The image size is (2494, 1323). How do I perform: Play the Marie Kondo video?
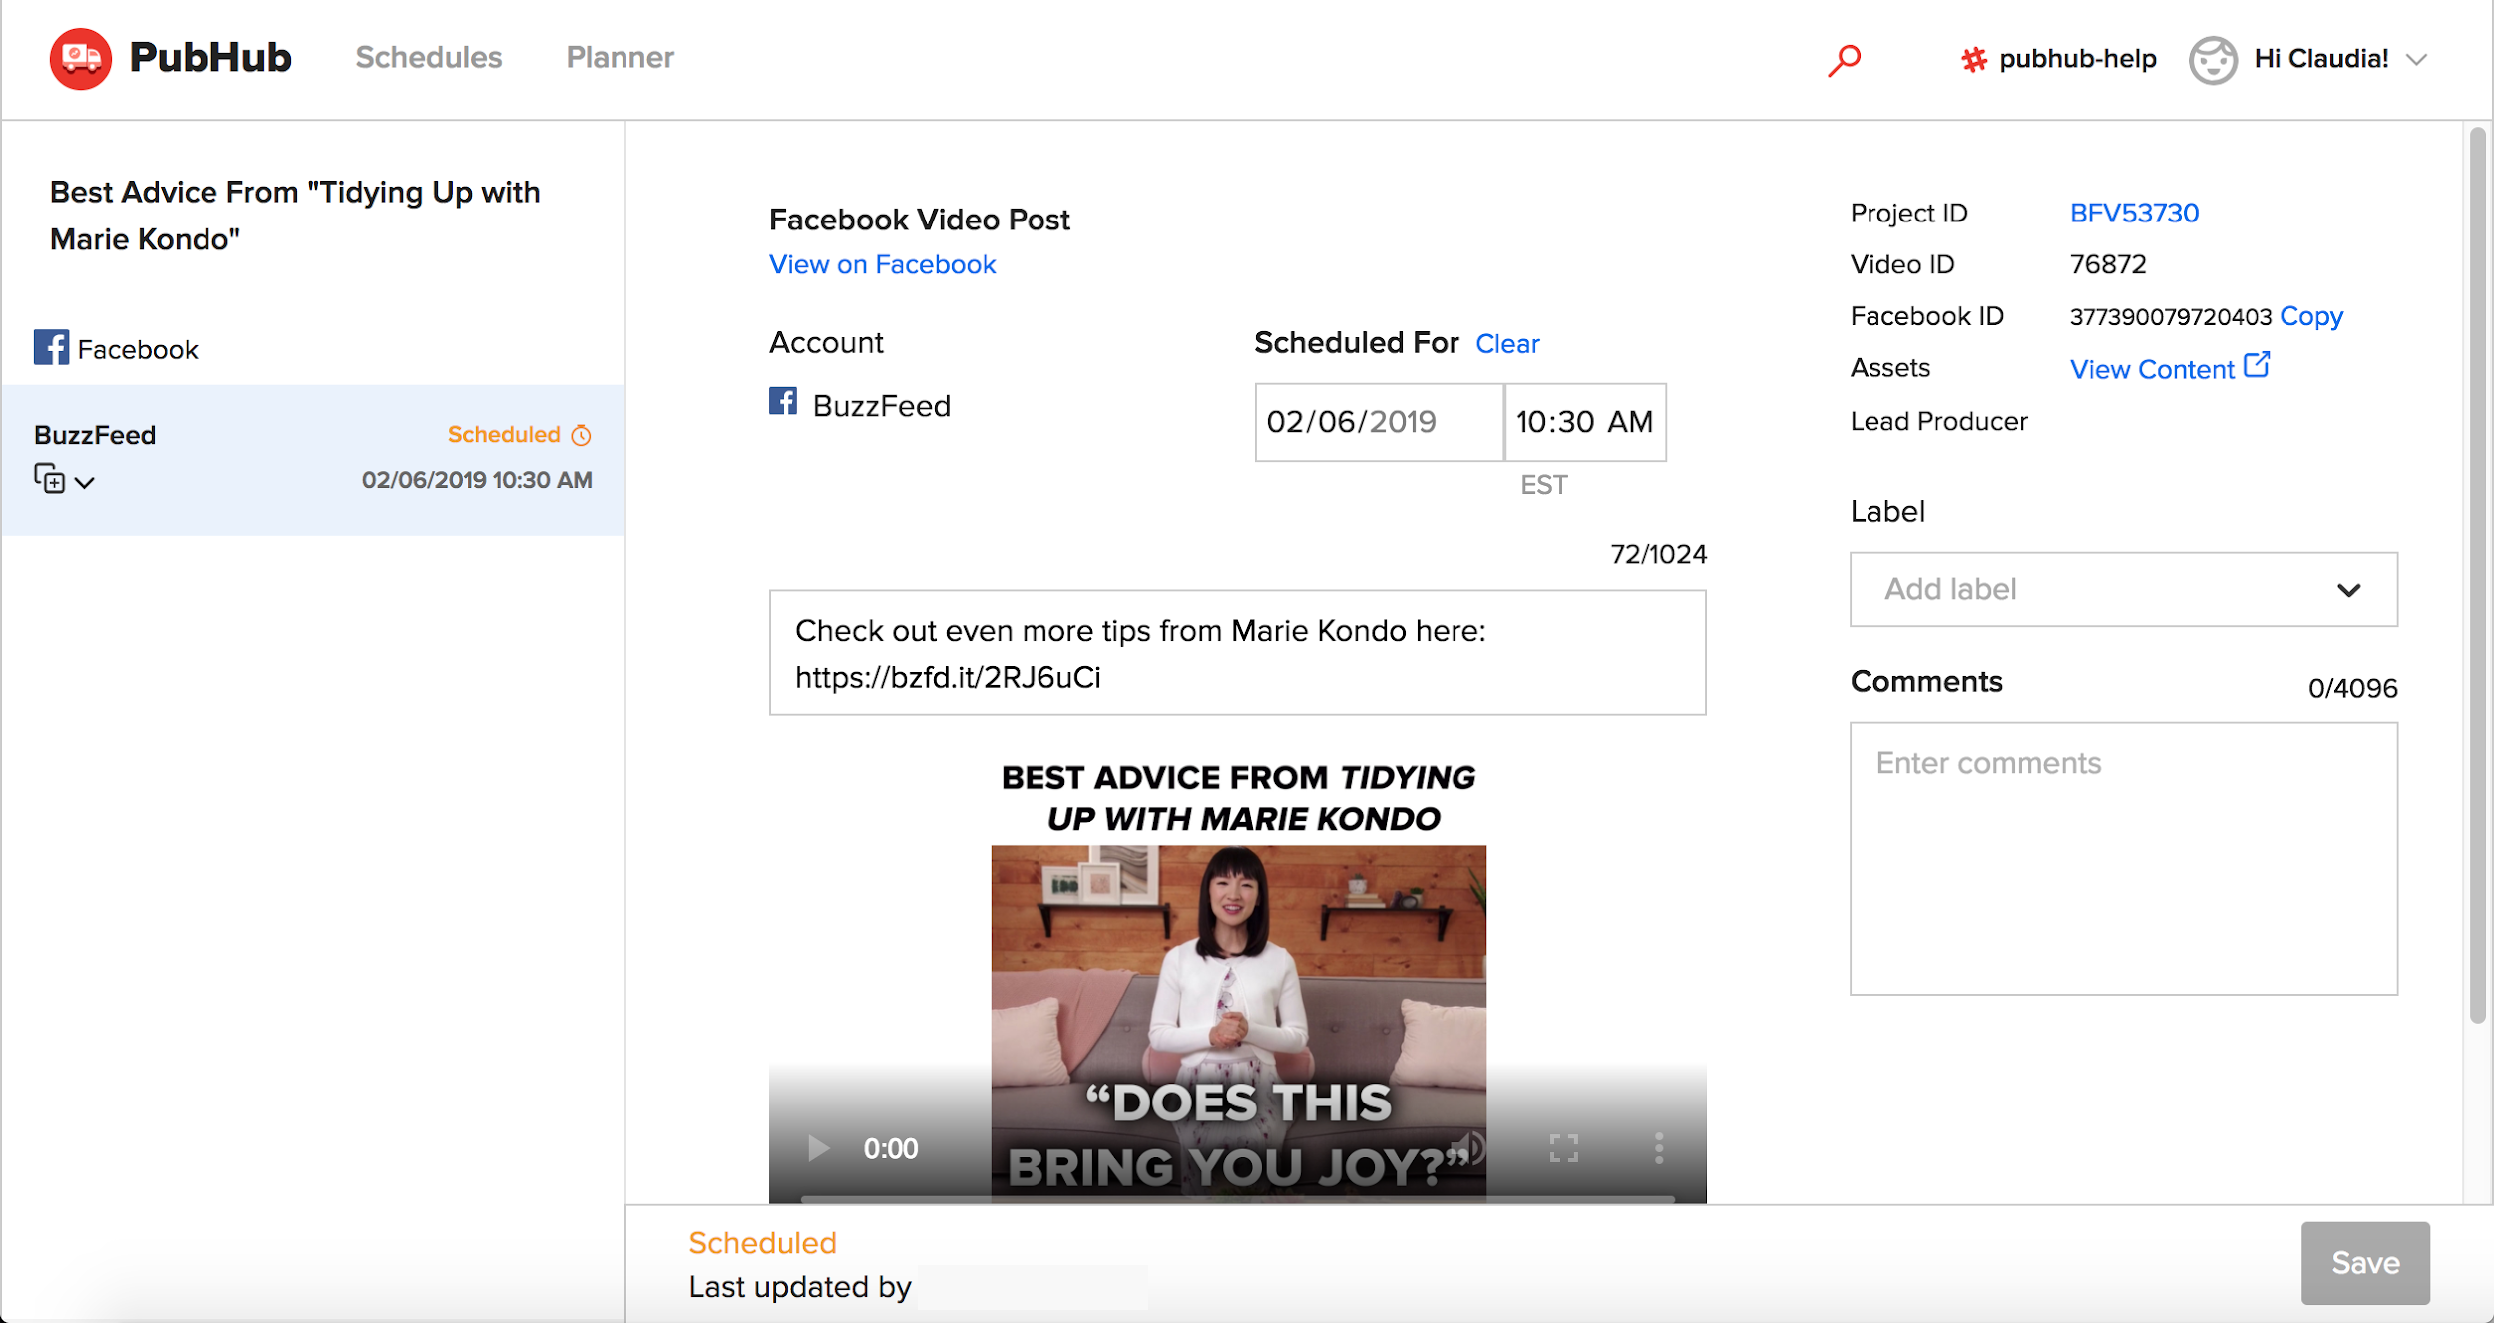click(818, 1148)
